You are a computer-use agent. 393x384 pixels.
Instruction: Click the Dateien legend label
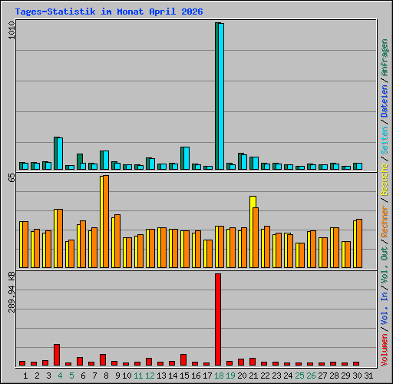[x=385, y=101]
